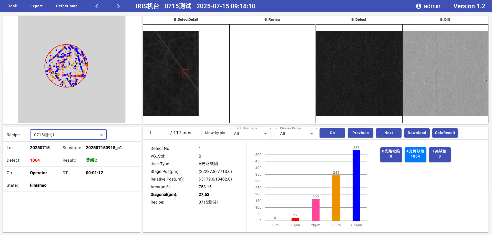Click the pink 20μm histogram bar
492x235 pixels.
tap(316, 210)
